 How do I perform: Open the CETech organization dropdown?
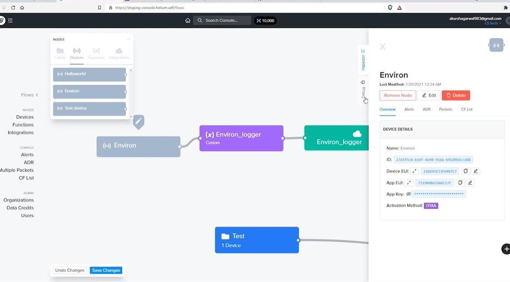coord(493,24)
